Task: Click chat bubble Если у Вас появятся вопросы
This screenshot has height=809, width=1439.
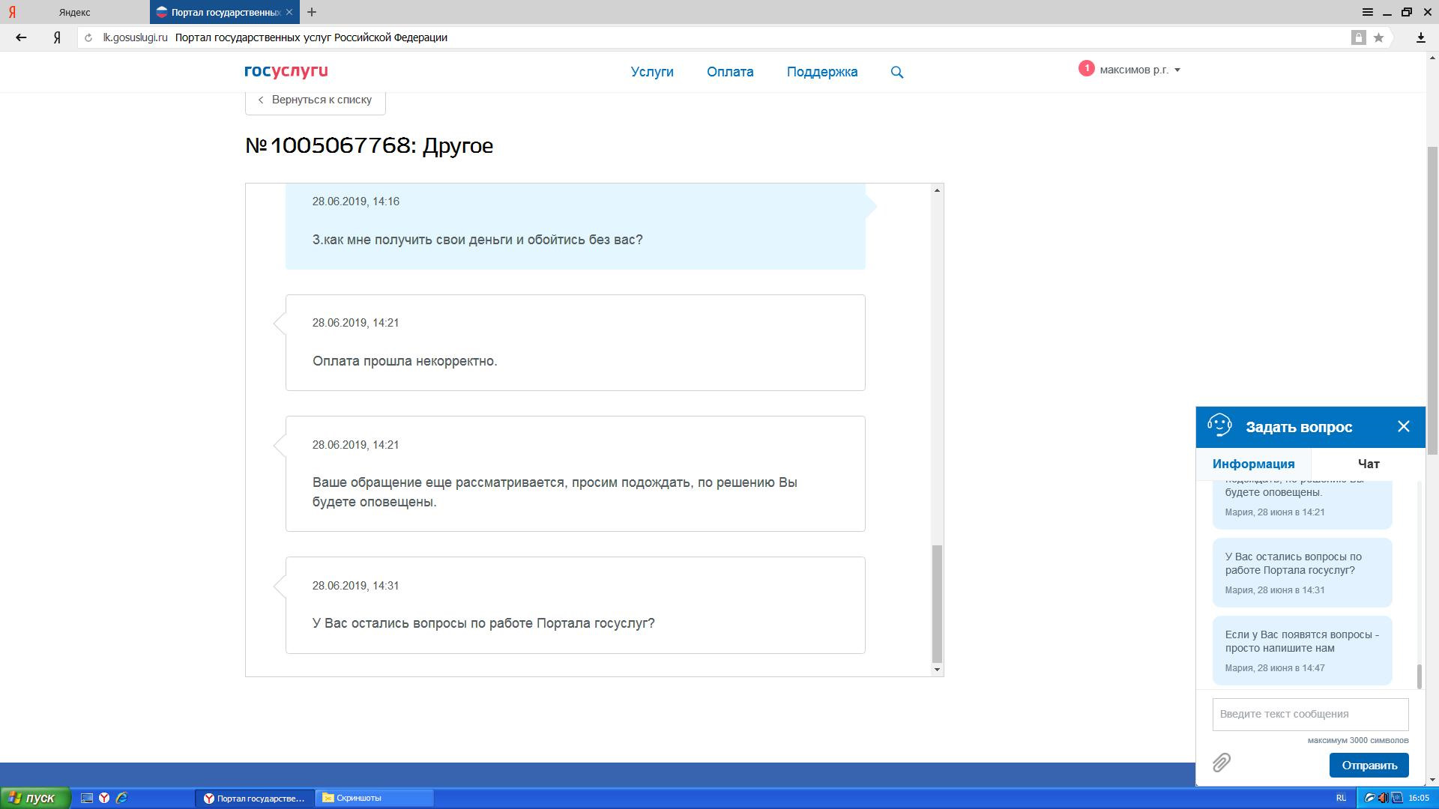Action: coord(1302,650)
